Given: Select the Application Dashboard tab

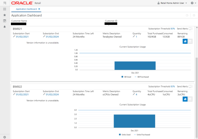Looking at the screenshot, I should (26, 9).
